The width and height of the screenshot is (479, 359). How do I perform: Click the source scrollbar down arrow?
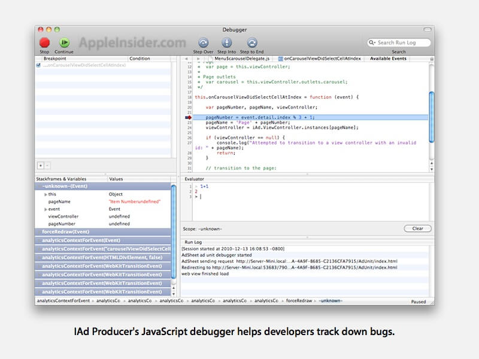pos(432,169)
